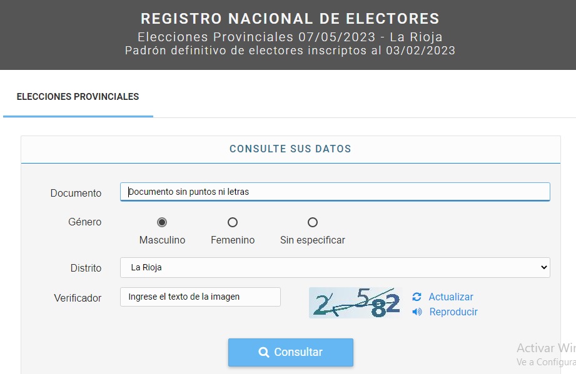Click the Femenino label text
The image size is (576, 374).
[233, 240]
